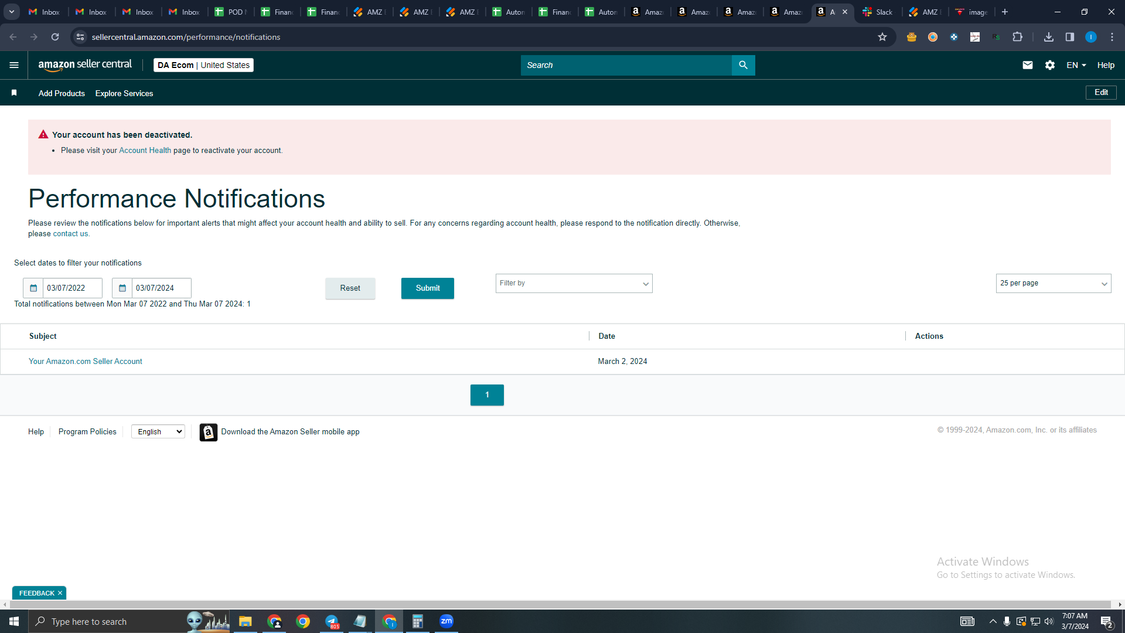Image resolution: width=1125 pixels, height=633 pixels.
Task: Sort by the Date column header
Action: (x=606, y=336)
